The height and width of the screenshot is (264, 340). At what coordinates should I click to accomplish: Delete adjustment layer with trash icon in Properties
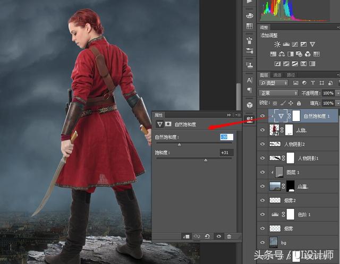pyautogui.click(x=229, y=236)
